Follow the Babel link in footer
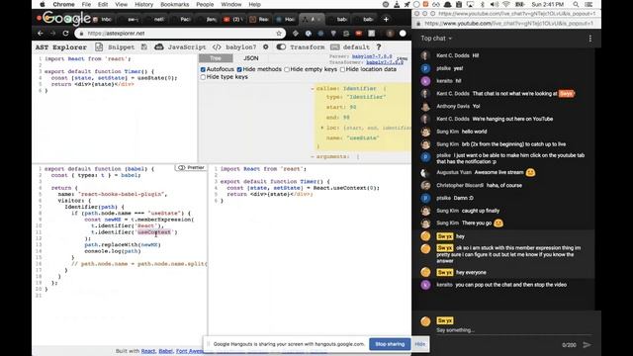Viewport: 633px width, 356px height. 165,351
